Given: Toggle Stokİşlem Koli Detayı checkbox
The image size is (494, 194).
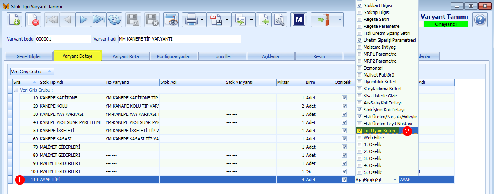Looking at the screenshot, I should (360, 110).
